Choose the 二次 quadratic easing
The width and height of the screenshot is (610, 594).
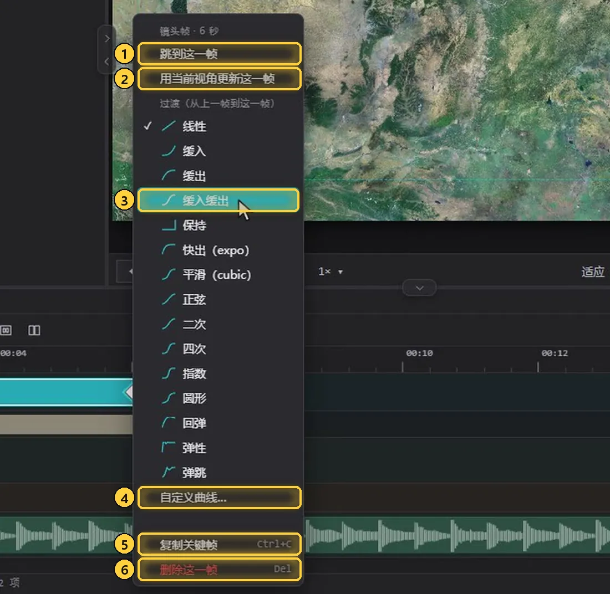click(218, 324)
